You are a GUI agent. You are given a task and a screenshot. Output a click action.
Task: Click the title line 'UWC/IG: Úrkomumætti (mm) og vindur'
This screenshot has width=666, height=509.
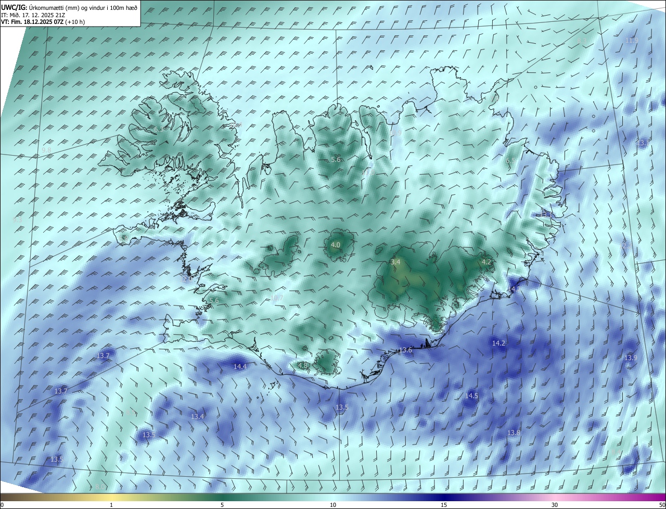69,8
